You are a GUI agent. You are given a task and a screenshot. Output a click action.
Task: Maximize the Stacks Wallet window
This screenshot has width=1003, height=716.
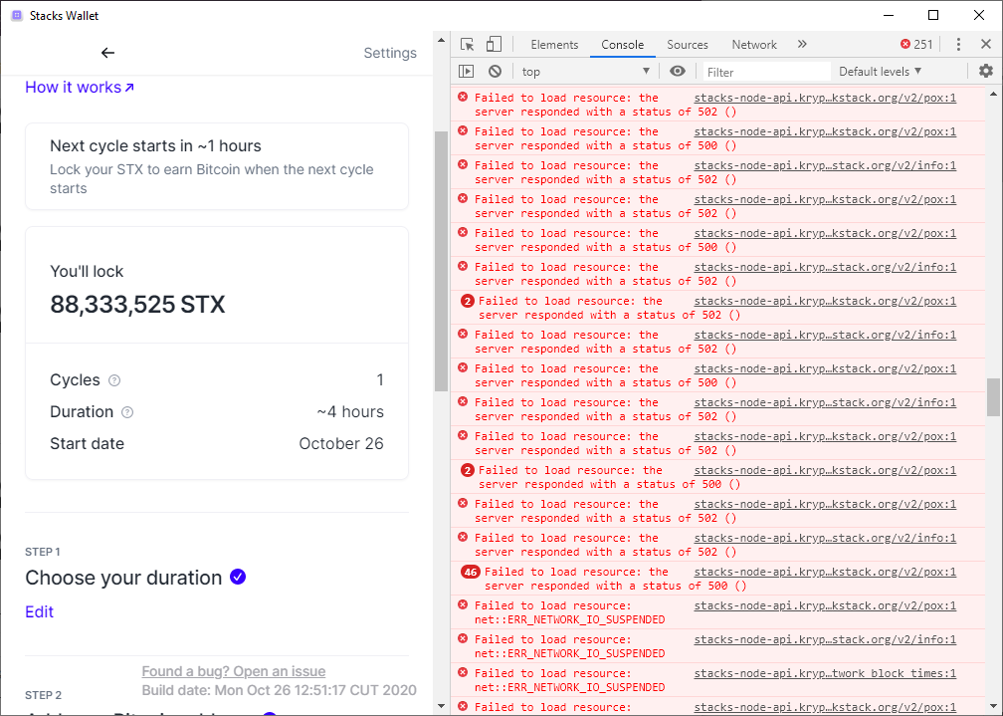point(933,15)
